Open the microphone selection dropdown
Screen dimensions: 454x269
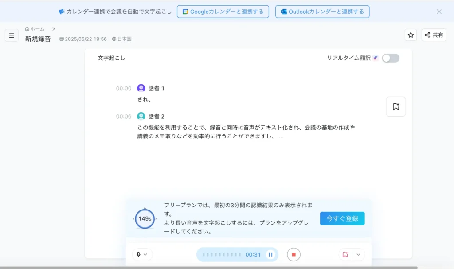pyautogui.click(x=146, y=254)
